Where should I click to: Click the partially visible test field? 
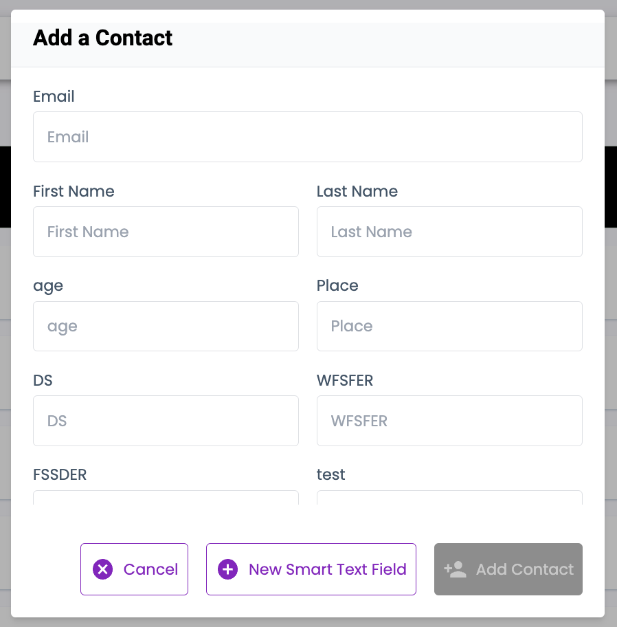[x=449, y=498]
